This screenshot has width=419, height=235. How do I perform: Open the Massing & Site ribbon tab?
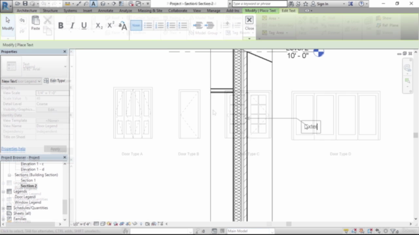[x=150, y=10]
